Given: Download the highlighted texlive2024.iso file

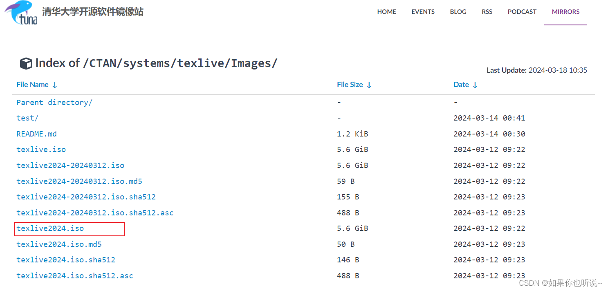Looking at the screenshot, I should pyautogui.click(x=51, y=228).
